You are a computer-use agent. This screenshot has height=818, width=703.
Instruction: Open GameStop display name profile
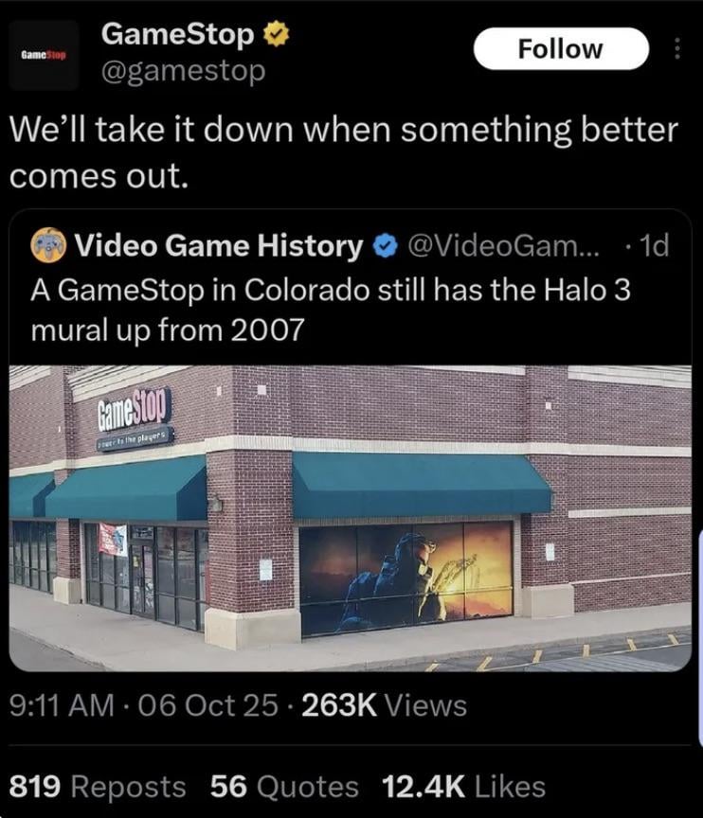(x=178, y=35)
